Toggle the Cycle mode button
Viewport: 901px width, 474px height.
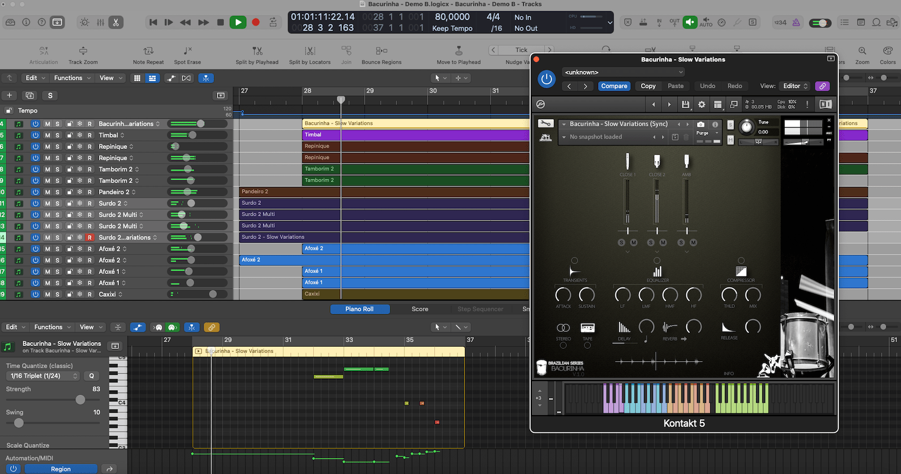point(273,22)
